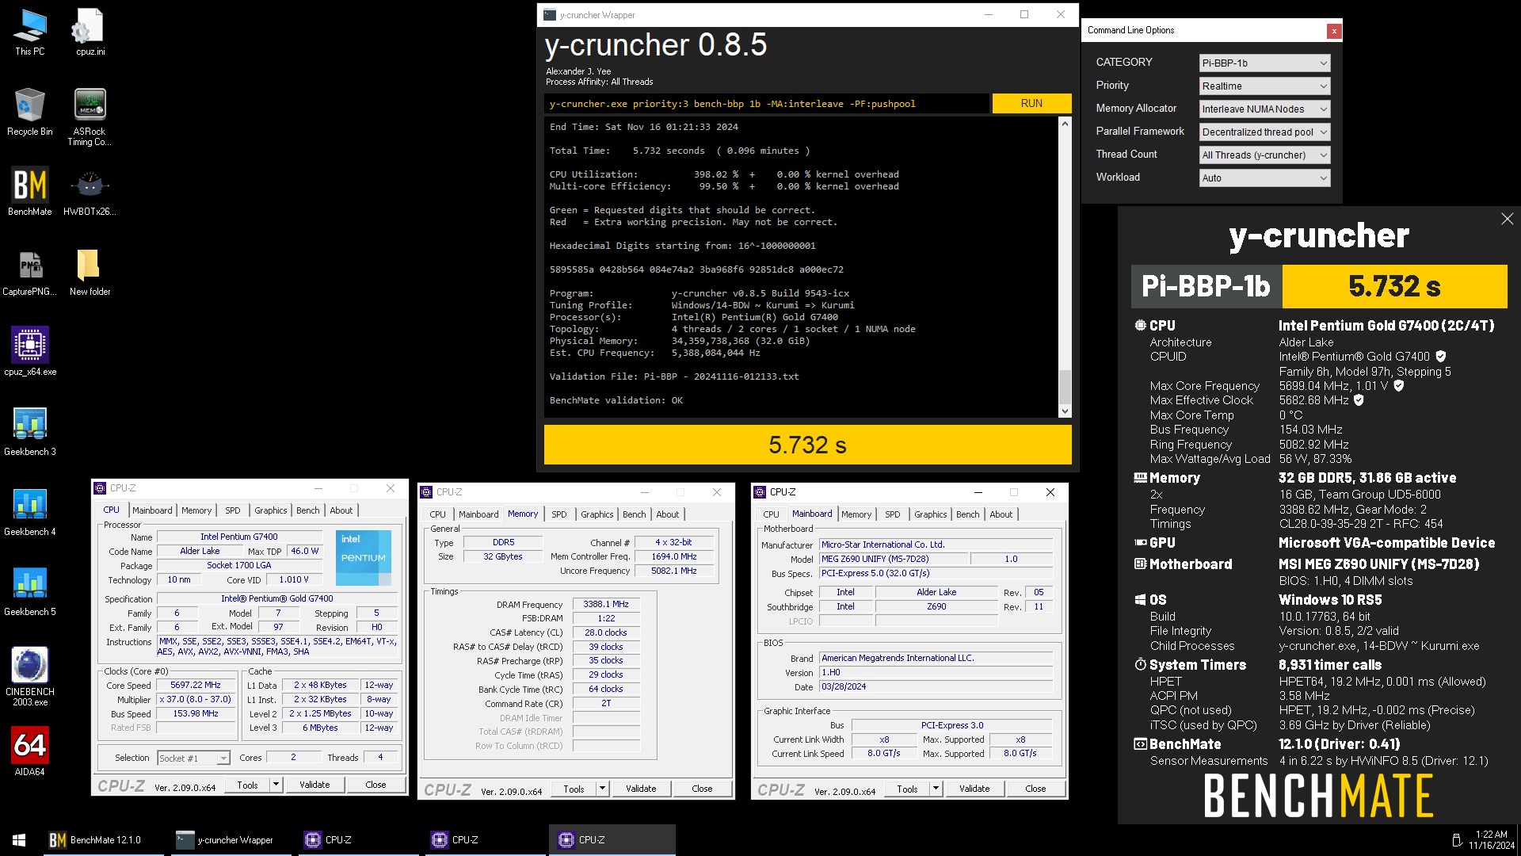Open the New folder icon
The width and height of the screenshot is (1521, 856).
point(90,271)
